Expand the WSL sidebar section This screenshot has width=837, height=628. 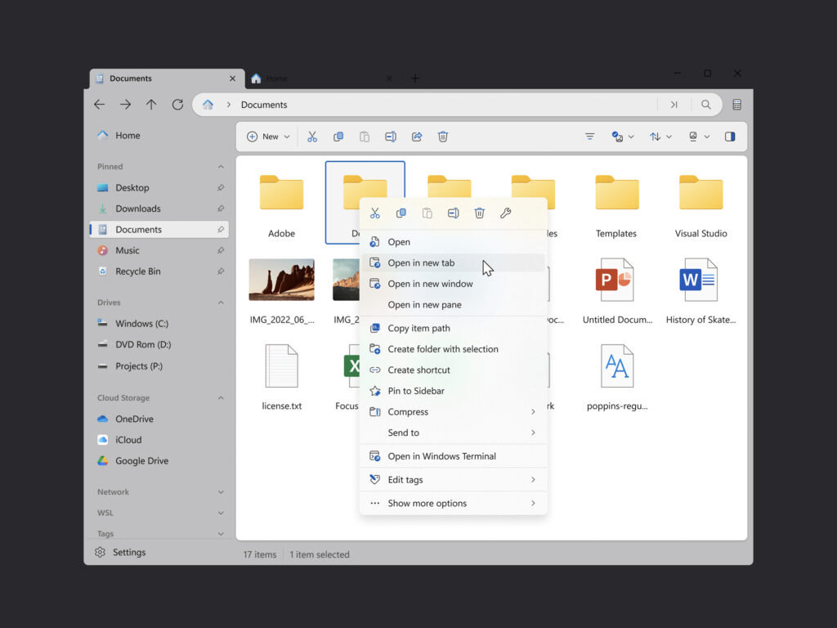click(221, 514)
